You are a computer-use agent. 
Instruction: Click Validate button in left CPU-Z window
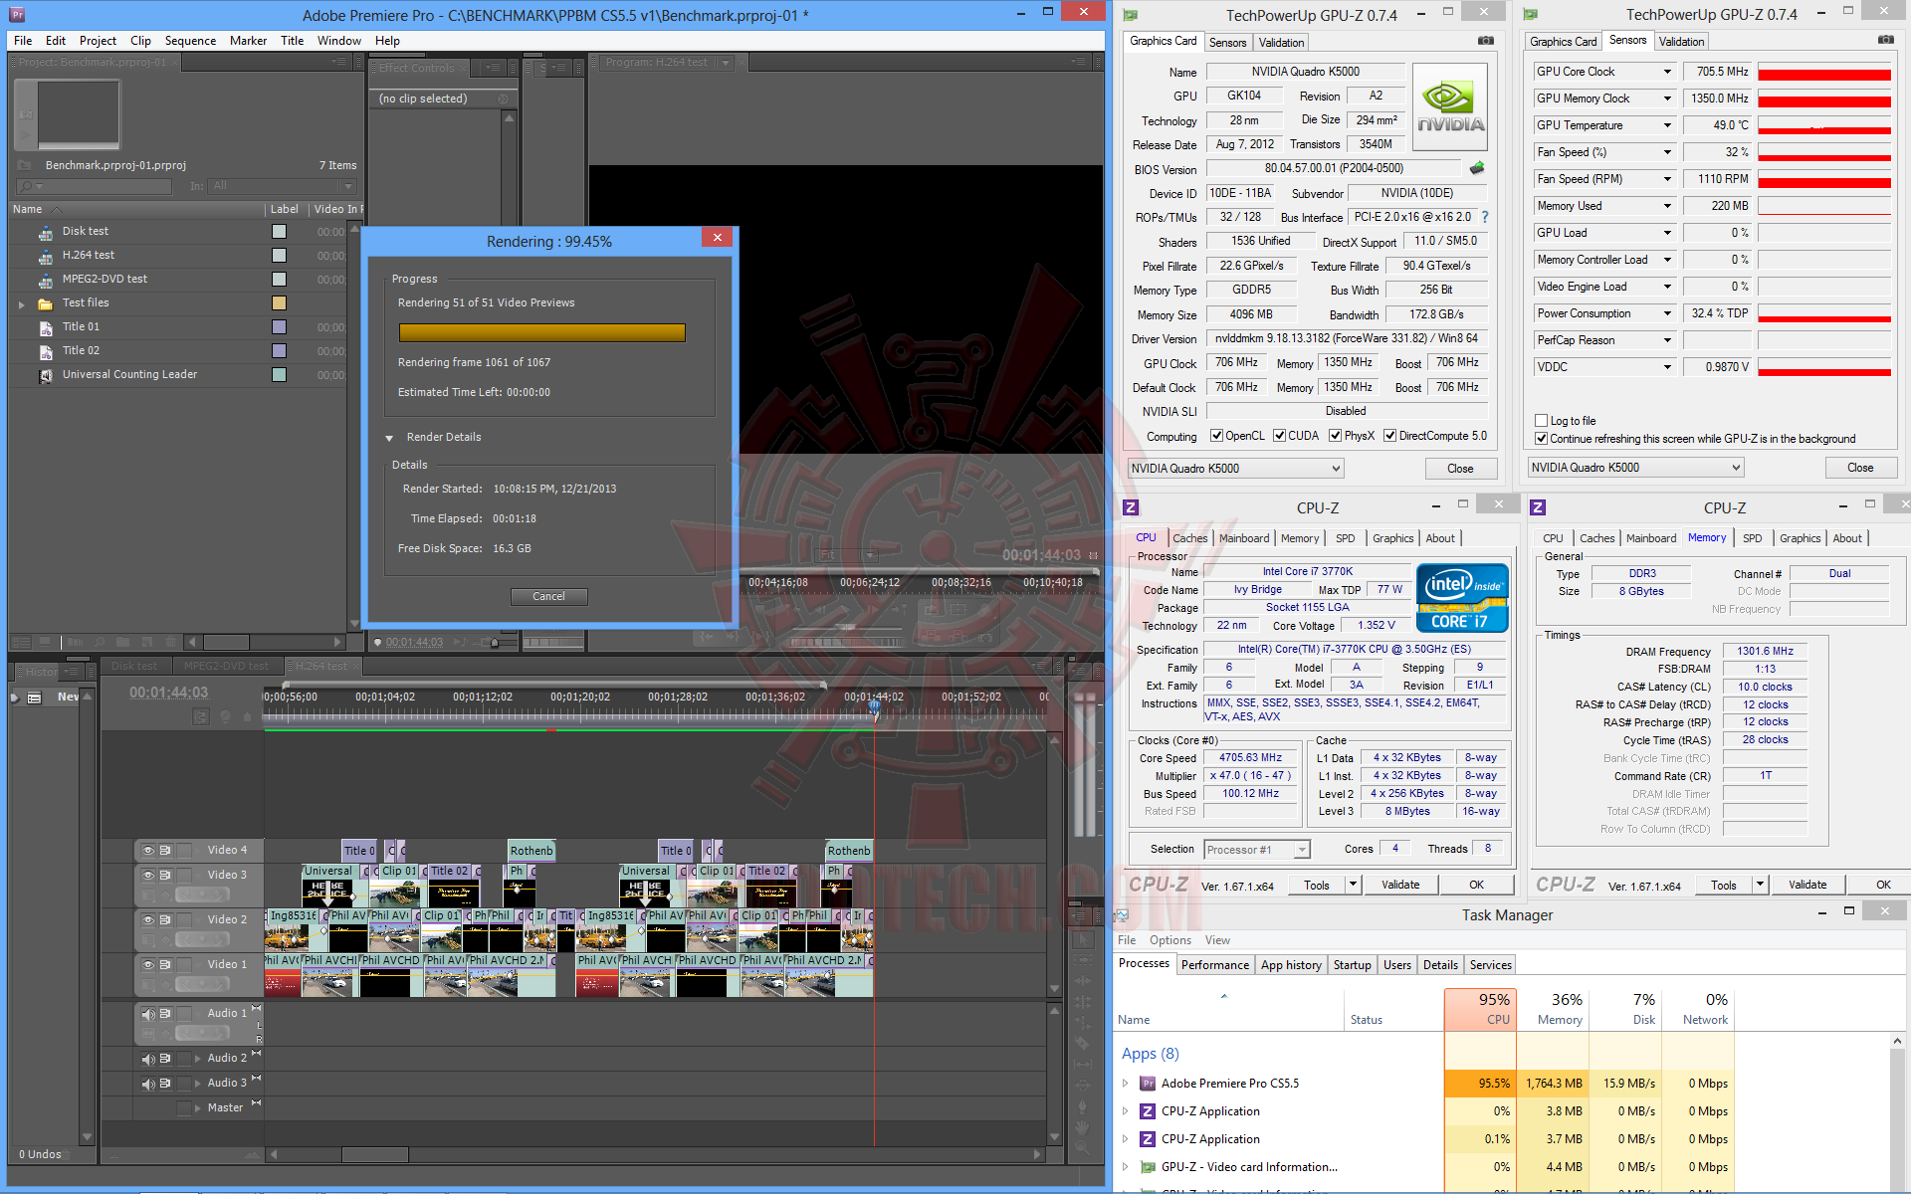click(x=1400, y=885)
